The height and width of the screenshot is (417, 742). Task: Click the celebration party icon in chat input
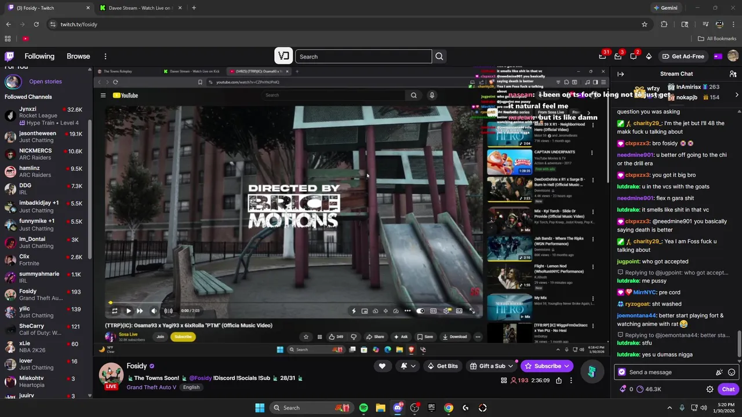pos(719,372)
